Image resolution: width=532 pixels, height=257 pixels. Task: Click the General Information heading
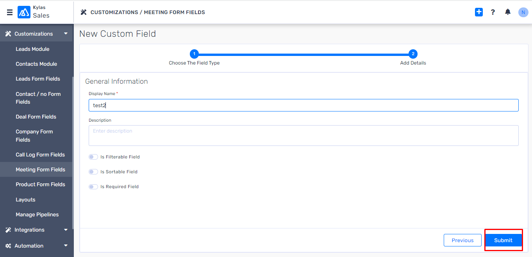(x=116, y=81)
